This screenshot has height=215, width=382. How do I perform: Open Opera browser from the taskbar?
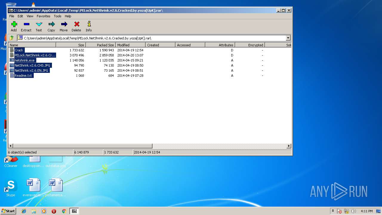pyautogui.click(x=54, y=211)
